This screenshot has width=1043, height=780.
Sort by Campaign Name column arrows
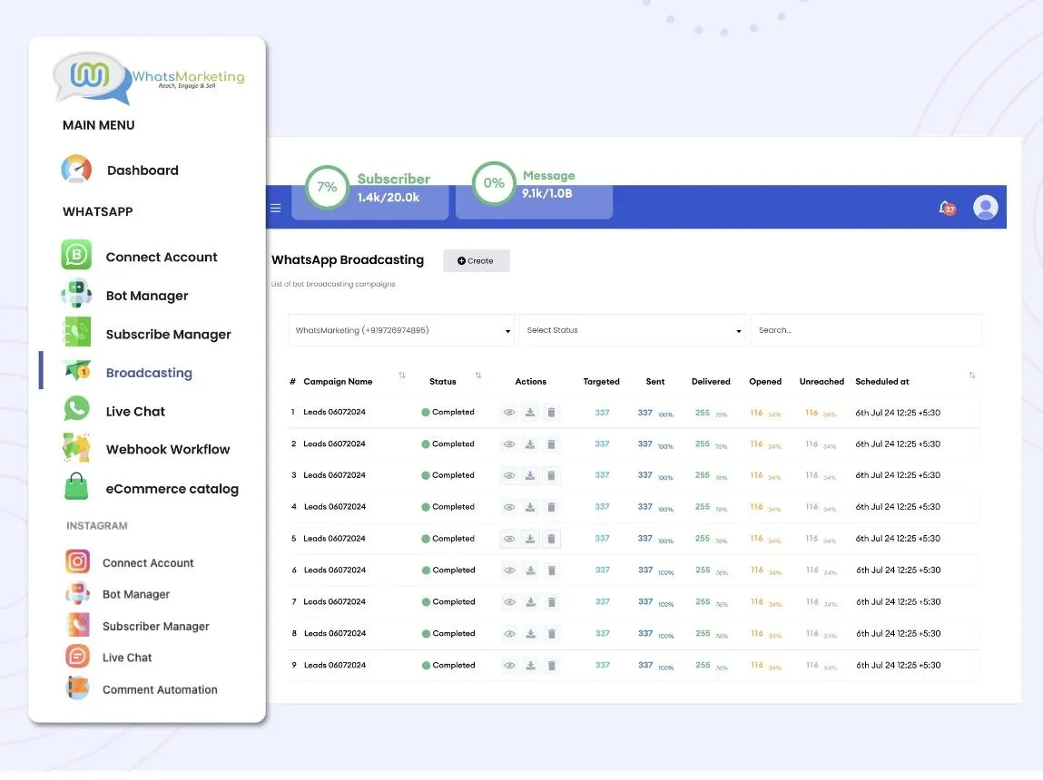click(402, 375)
